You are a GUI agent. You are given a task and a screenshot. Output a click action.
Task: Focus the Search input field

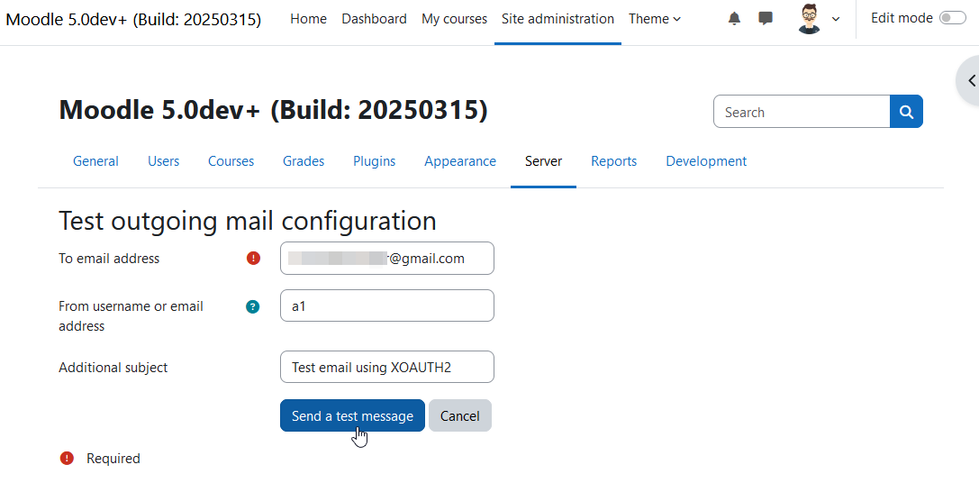pyautogui.click(x=802, y=112)
